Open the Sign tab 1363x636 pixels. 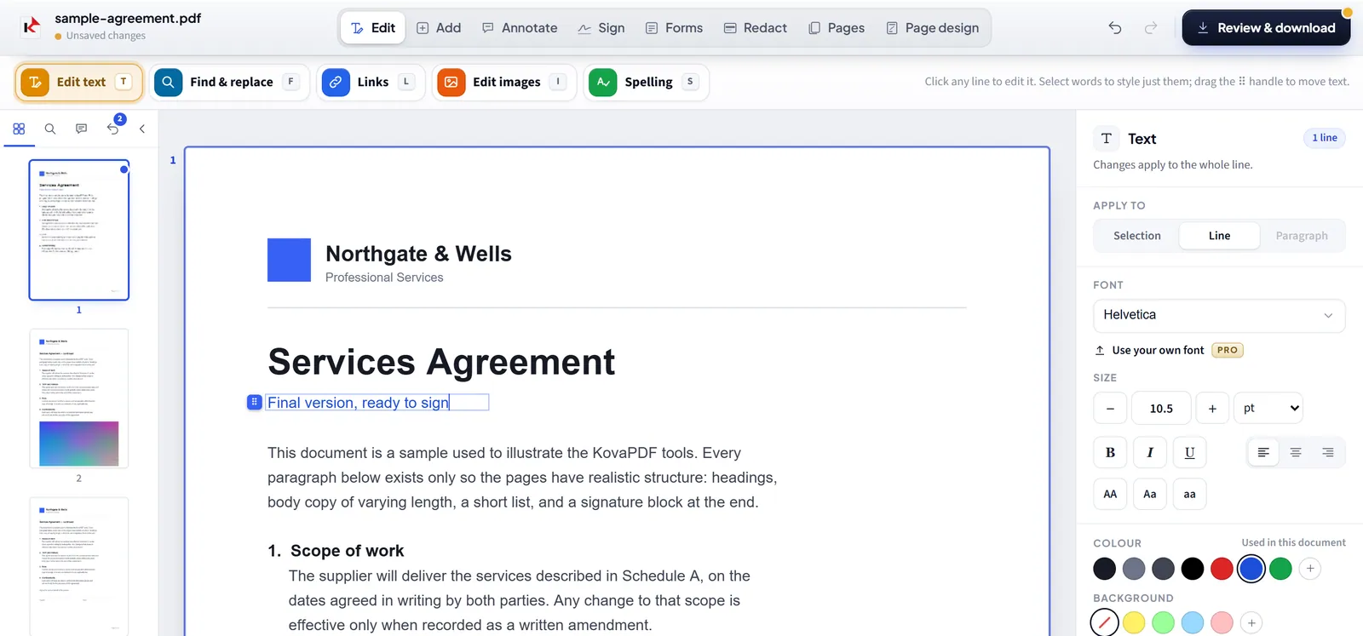[x=601, y=28]
